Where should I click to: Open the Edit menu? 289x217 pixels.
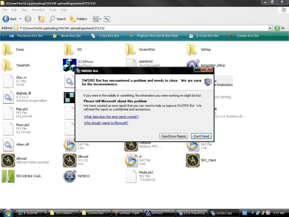[x=14, y=10]
